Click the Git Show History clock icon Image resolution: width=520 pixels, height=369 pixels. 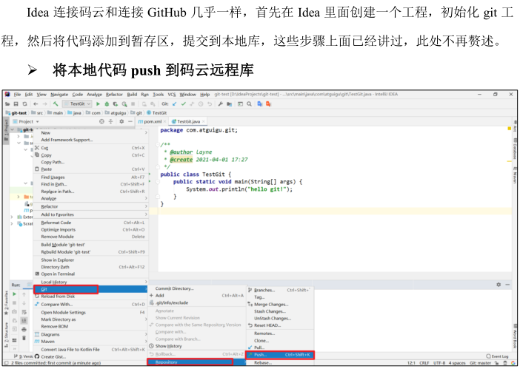coord(201,104)
